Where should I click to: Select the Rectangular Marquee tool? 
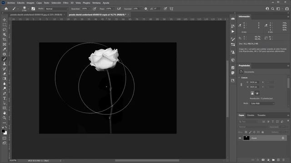click(5, 25)
